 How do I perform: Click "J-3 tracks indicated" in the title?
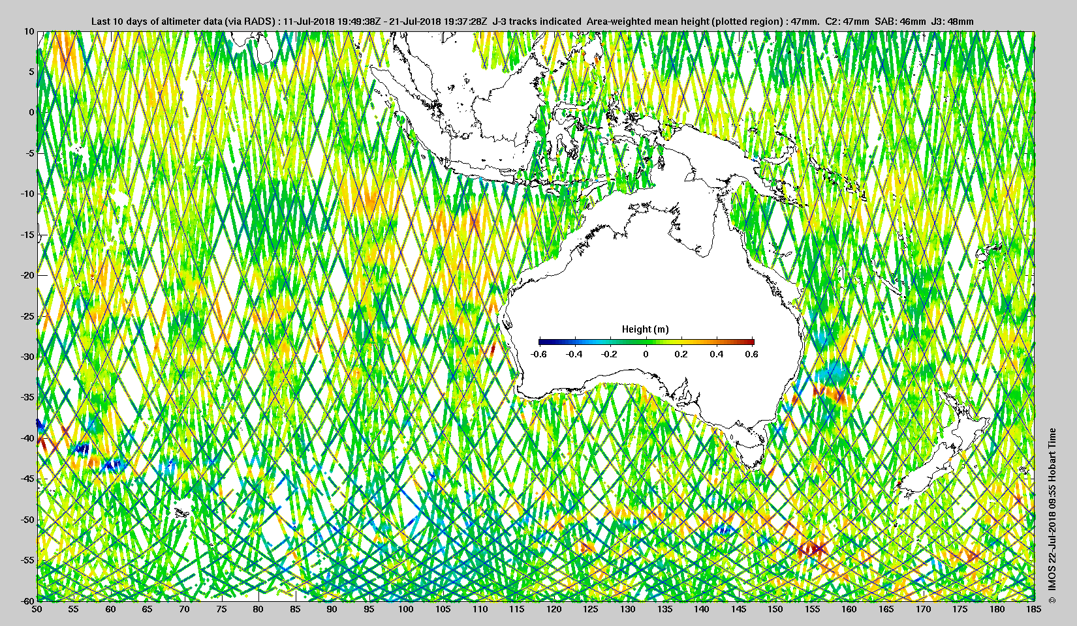(x=537, y=22)
